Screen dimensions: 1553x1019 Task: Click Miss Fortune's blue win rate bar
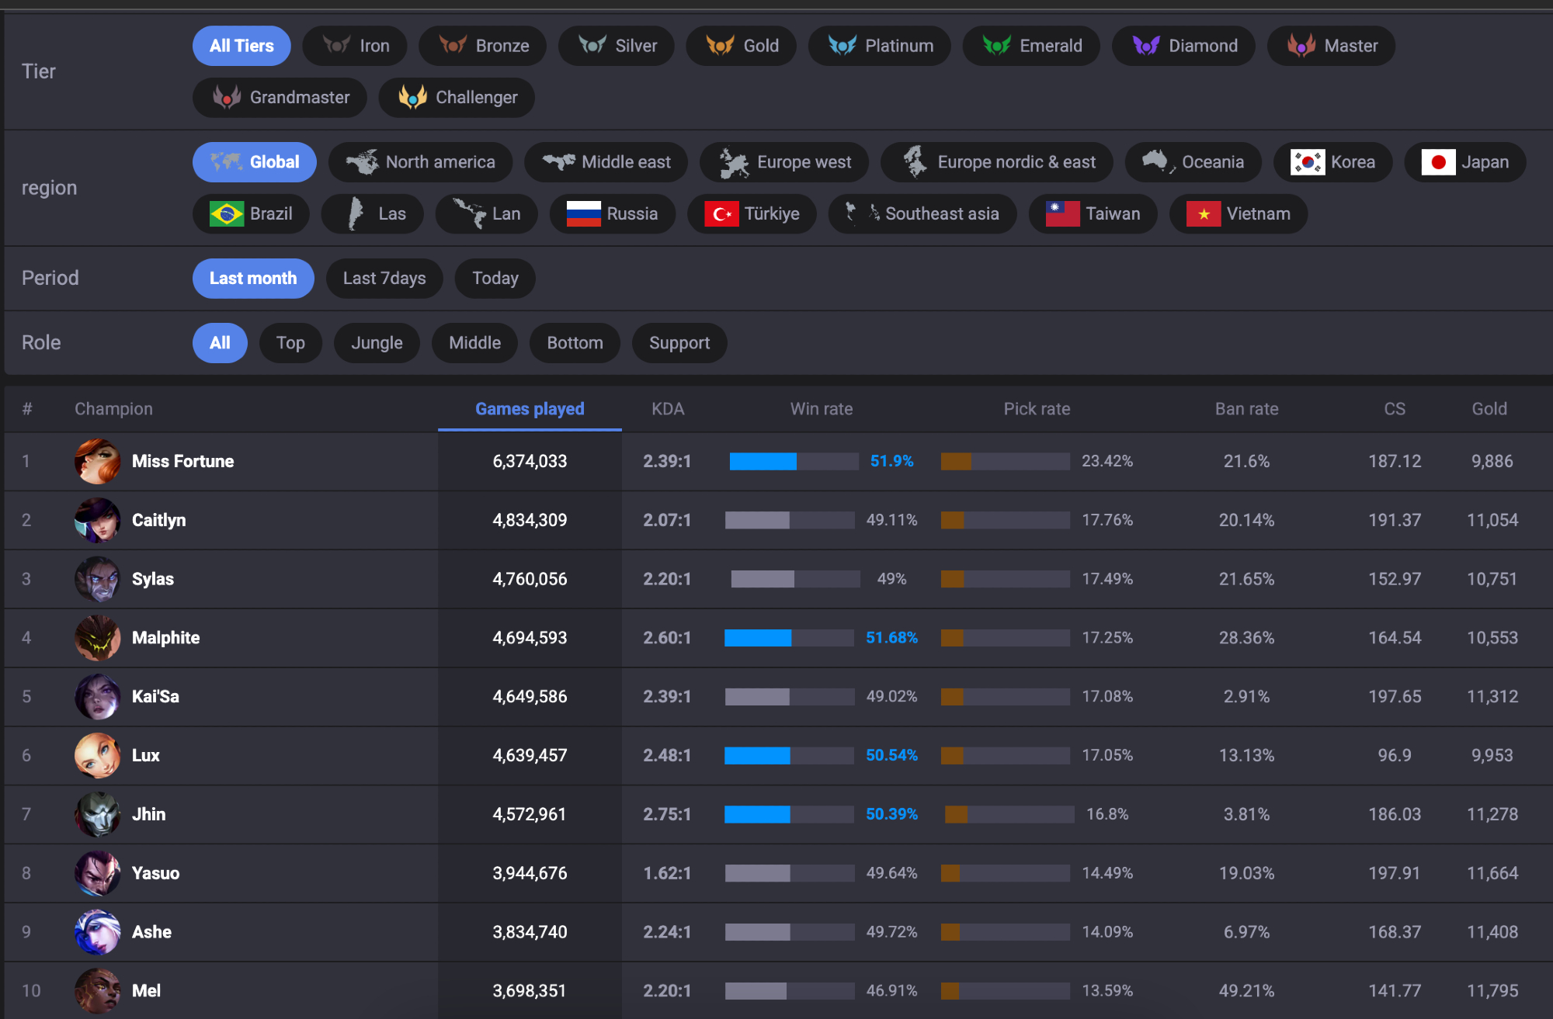tap(763, 462)
